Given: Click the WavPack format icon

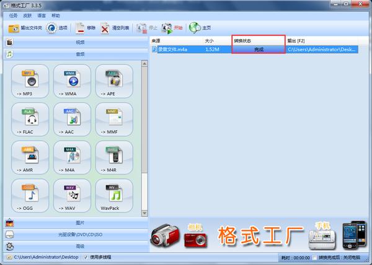Looking at the screenshot, I should 114,196.
